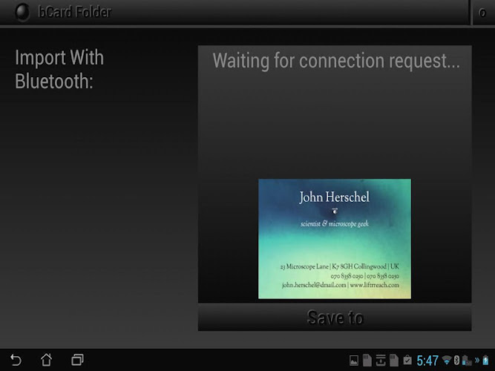Tap the bCard Folder app logo orb
Viewport: 495px width, 371px height.
click(22, 12)
